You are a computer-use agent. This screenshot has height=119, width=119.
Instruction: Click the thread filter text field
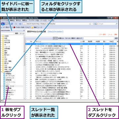(99, 38)
